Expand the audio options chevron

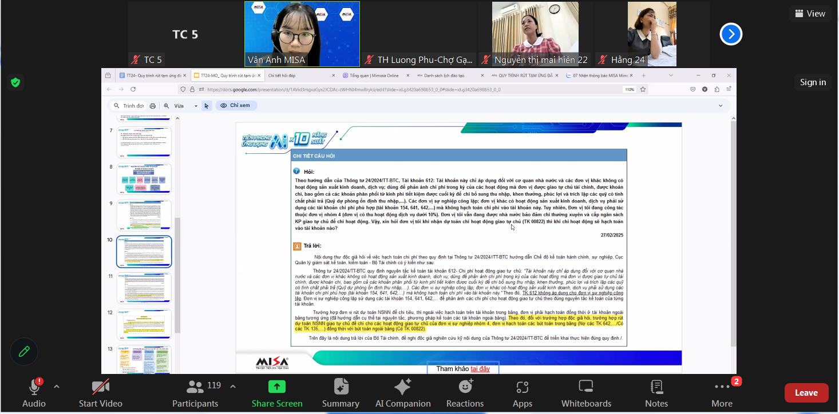coord(57,387)
